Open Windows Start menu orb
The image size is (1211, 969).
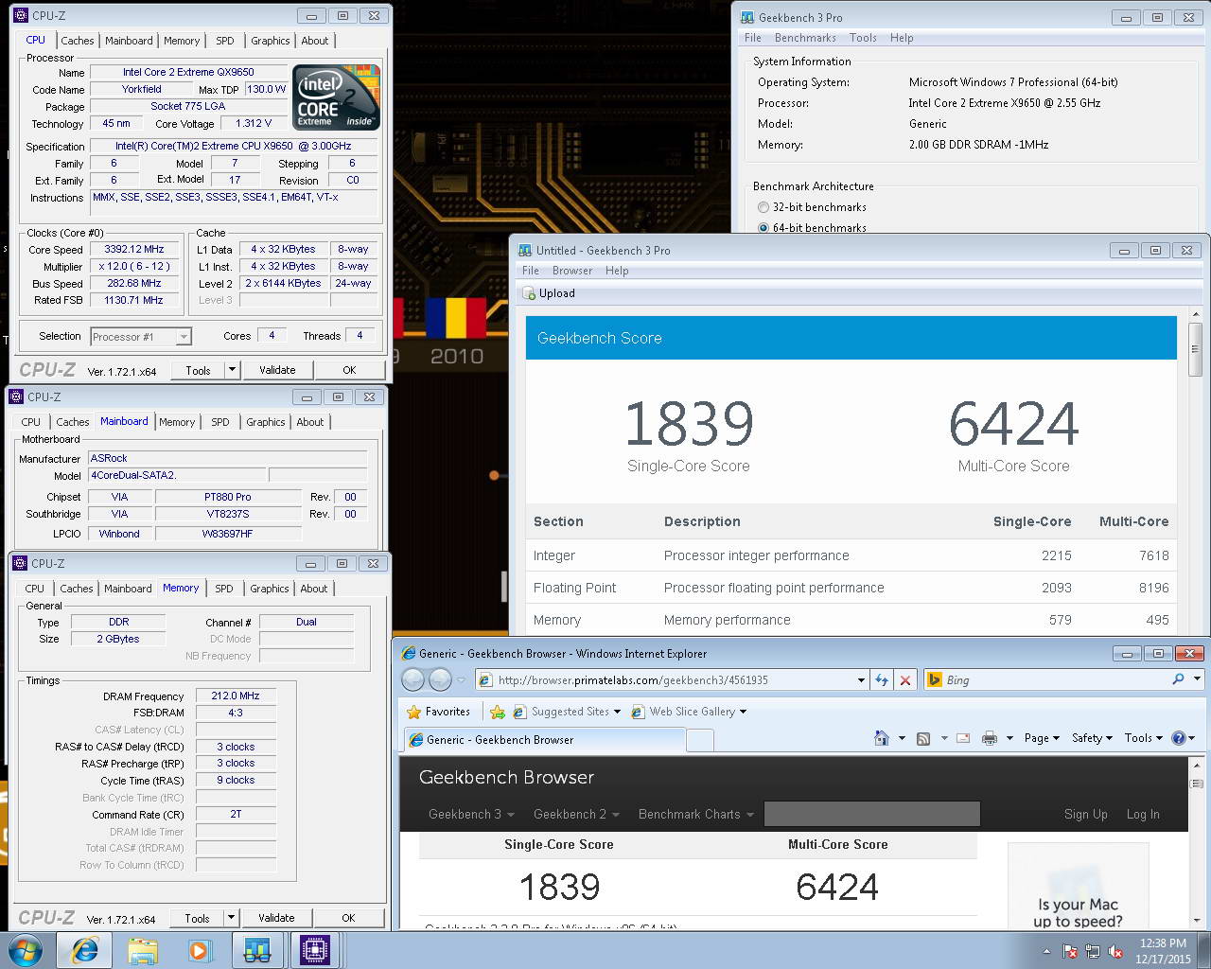tap(26, 950)
